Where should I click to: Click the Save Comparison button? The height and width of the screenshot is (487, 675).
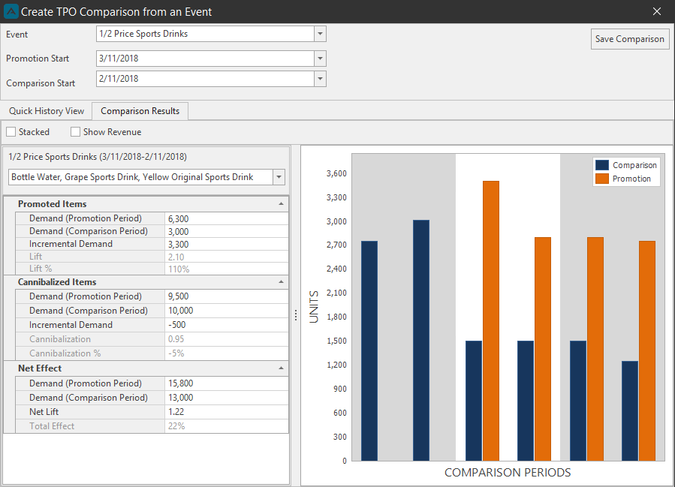[x=629, y=39]
